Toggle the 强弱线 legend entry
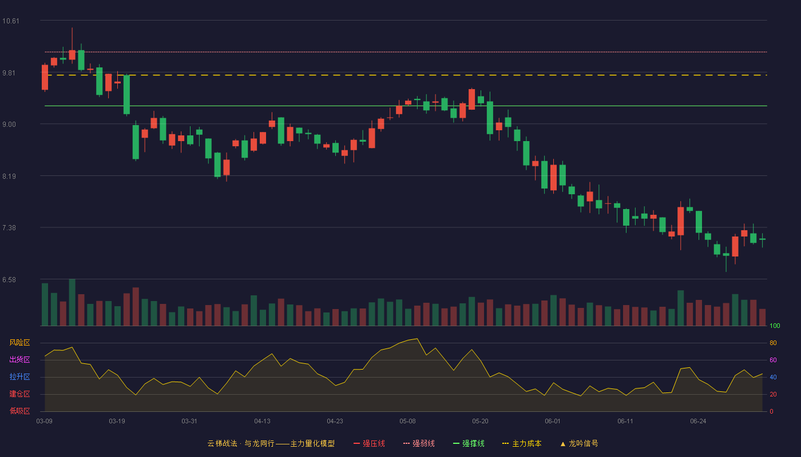Screen dimensions: 801x457 [x=419, y=443]
